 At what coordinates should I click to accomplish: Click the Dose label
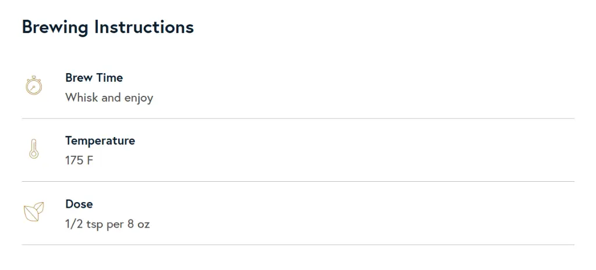coord(79,204)
